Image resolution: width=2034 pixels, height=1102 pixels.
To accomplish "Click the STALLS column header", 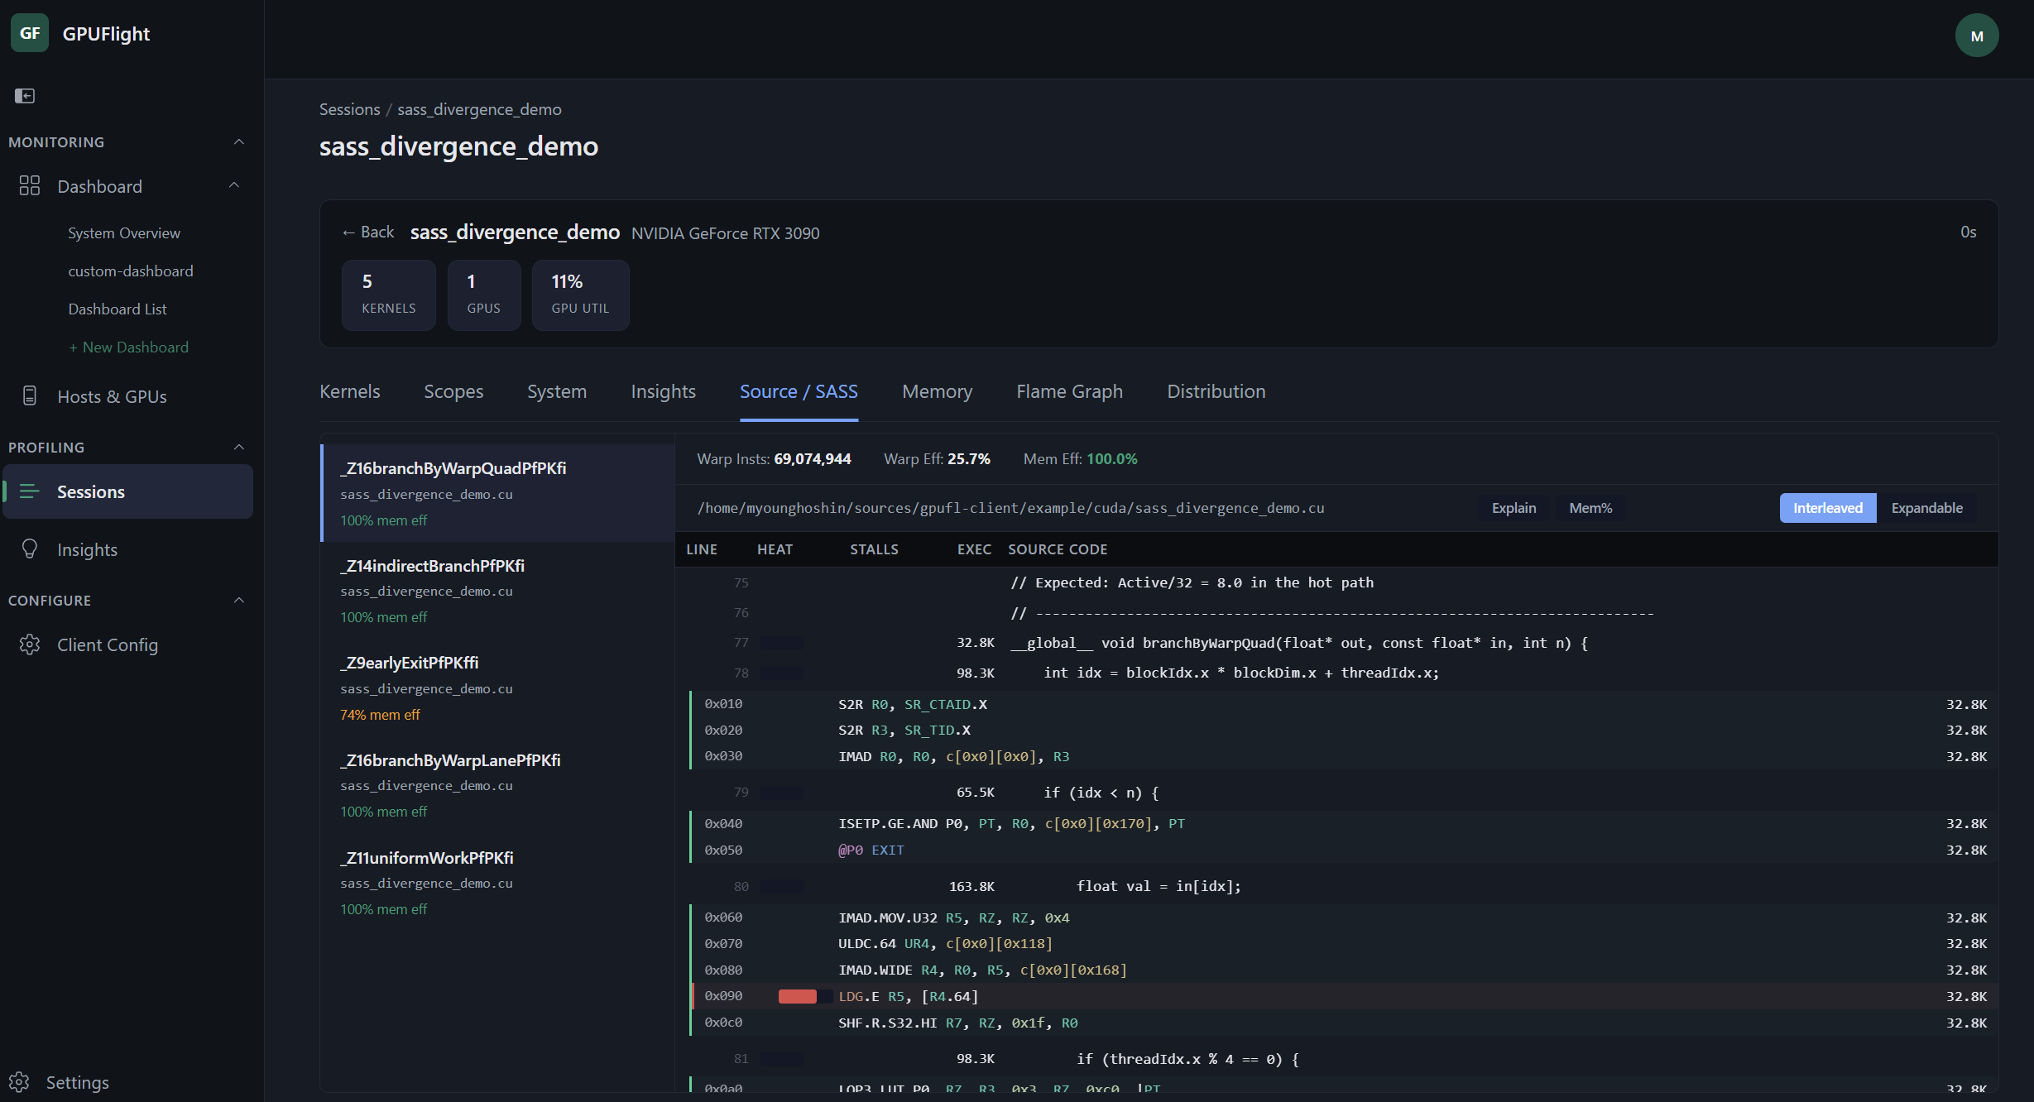I will tap(874, 549).
